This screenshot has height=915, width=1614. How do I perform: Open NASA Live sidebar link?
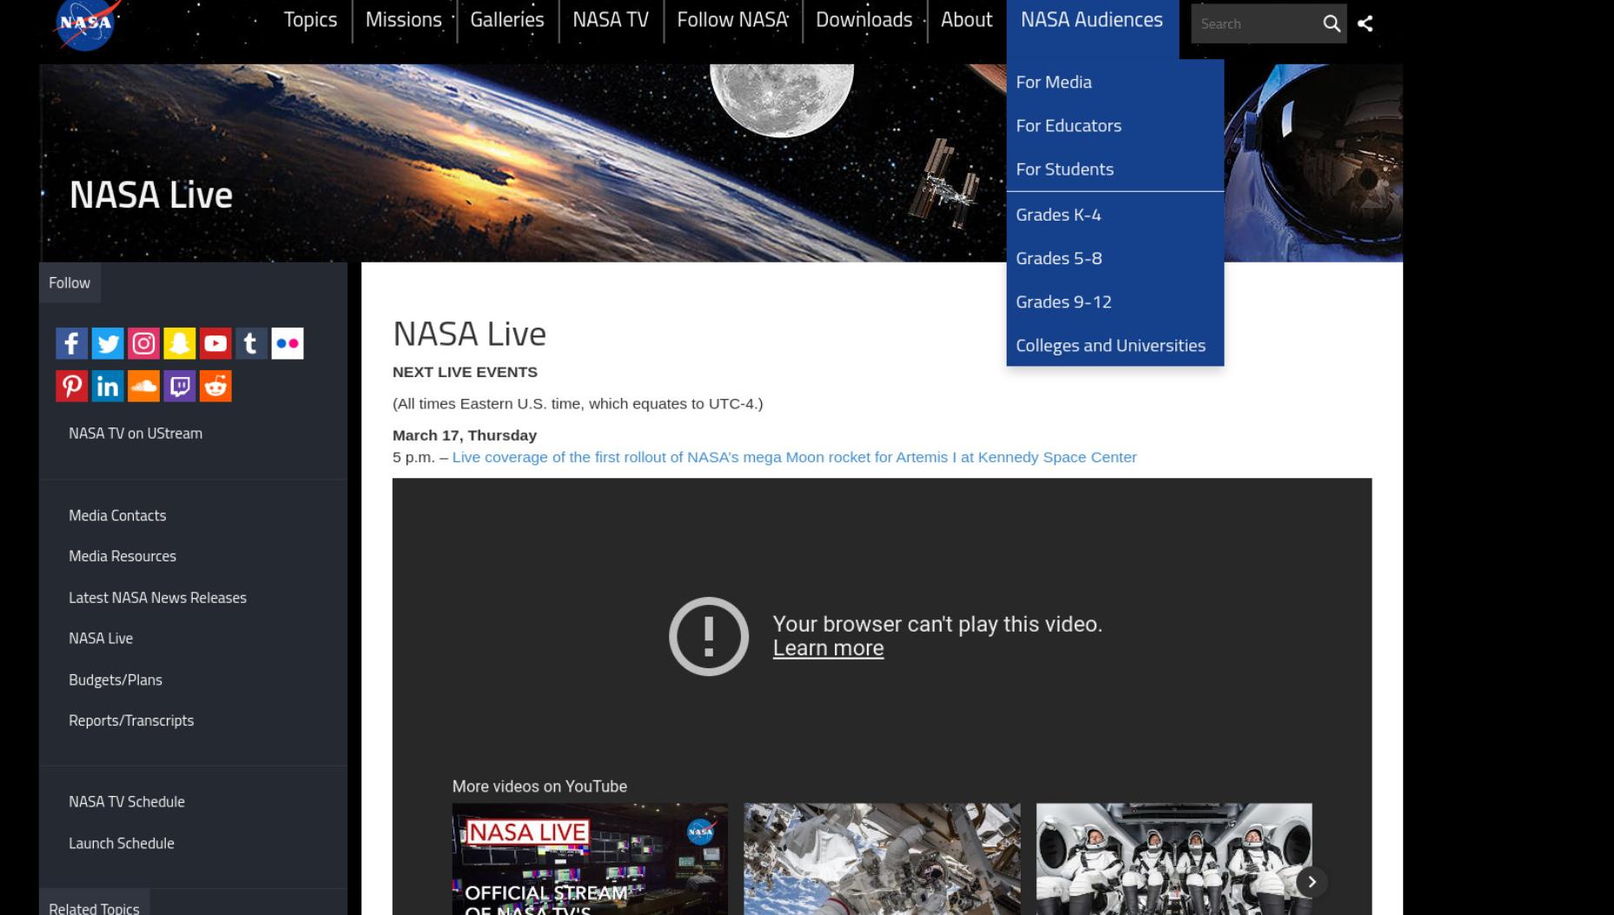101,638
